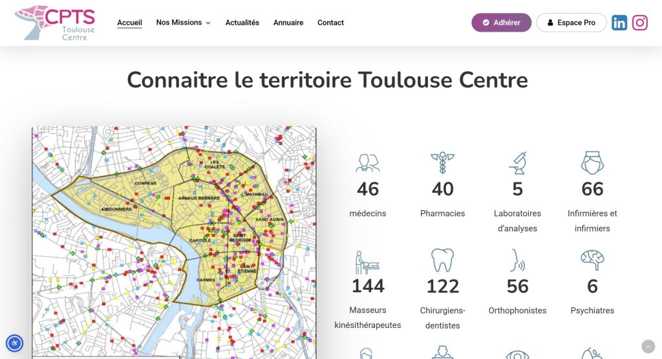Screen dimensions: 662x359
Task: Click the Psychiatres label
Action: click(x=592, y=310)
